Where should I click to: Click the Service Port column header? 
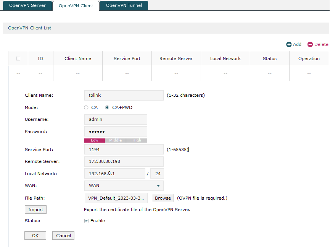click(x=127, y=59)
